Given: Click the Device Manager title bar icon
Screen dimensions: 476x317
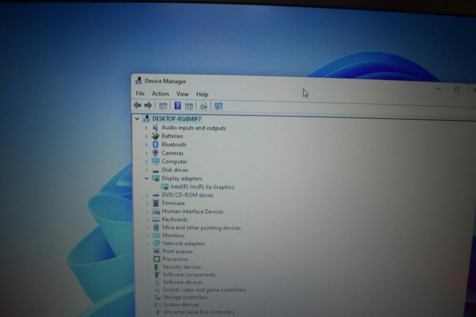Looking at the screenshot, I should coord(139,80).
